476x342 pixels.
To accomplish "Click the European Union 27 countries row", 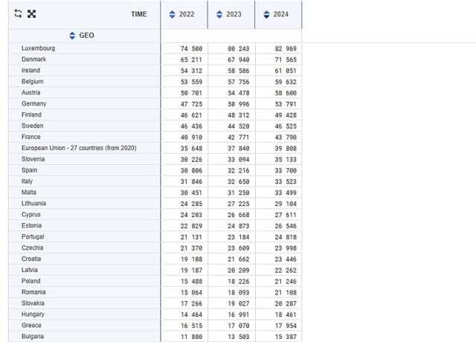I will tap(79, 148).
